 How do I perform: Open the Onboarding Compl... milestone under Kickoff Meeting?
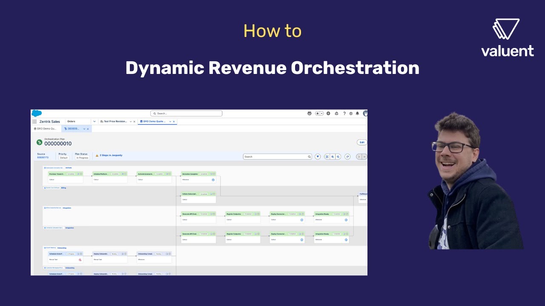point(154,257)
